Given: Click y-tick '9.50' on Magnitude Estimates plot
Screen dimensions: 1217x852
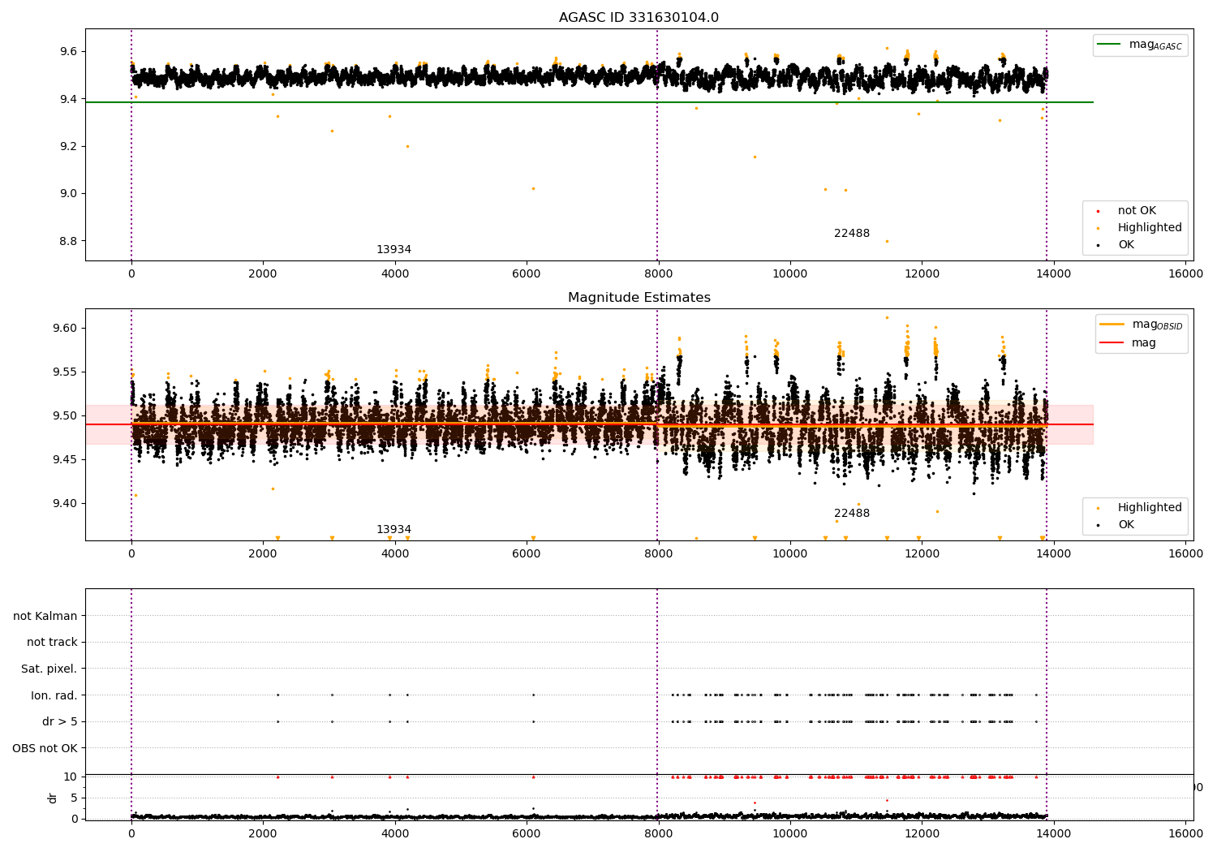Looking at the screenshot, I should [66, 416].
